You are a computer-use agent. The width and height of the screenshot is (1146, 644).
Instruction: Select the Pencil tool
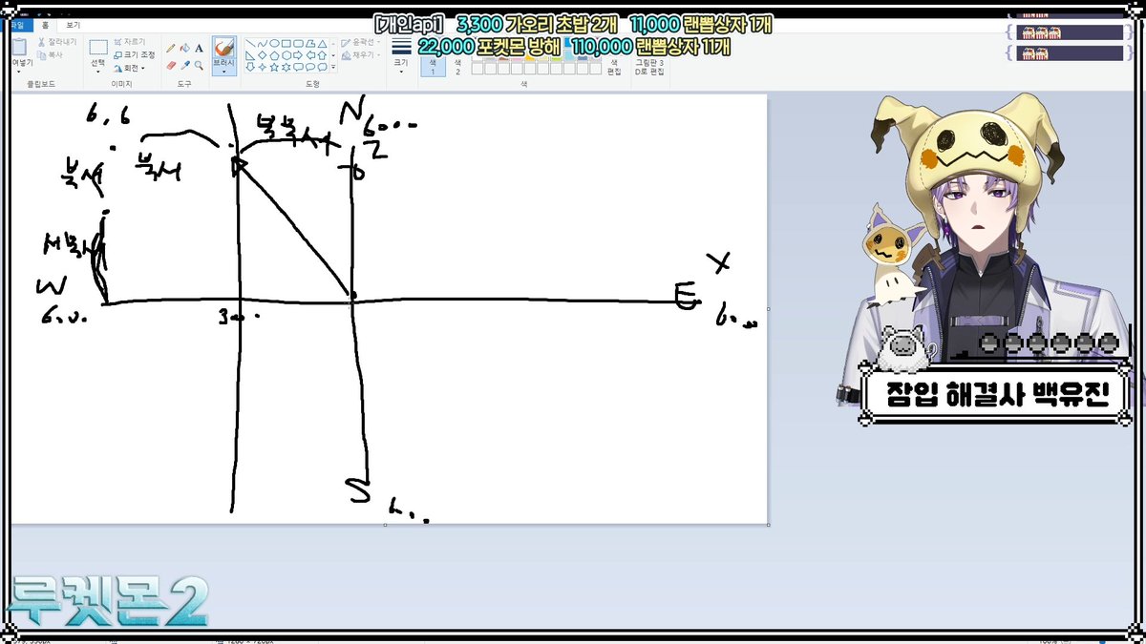170,49
